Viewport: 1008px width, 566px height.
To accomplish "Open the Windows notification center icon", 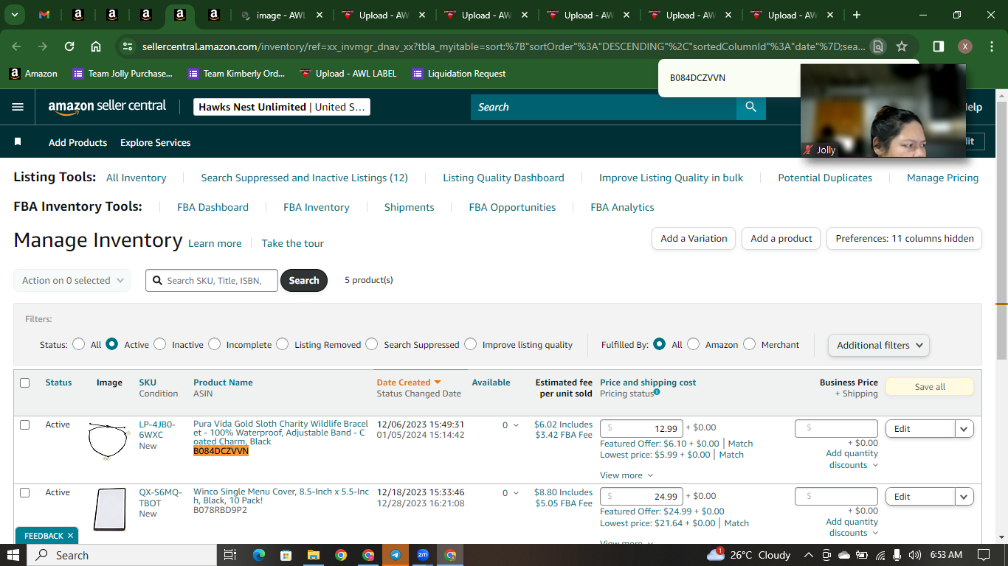I will point(984,555).
